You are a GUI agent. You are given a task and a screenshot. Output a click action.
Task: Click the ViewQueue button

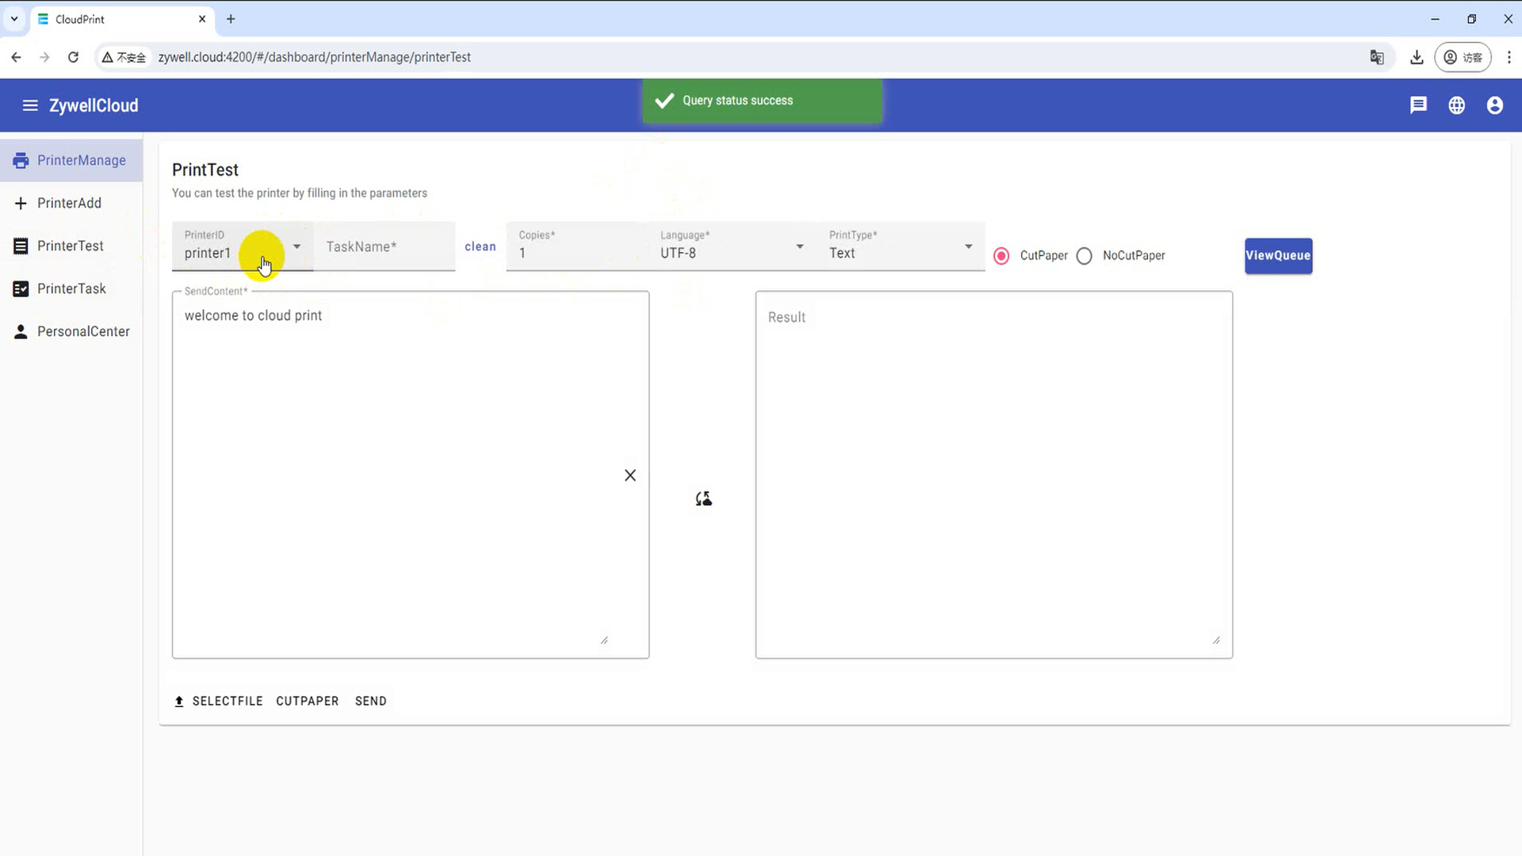[1278, 255]
